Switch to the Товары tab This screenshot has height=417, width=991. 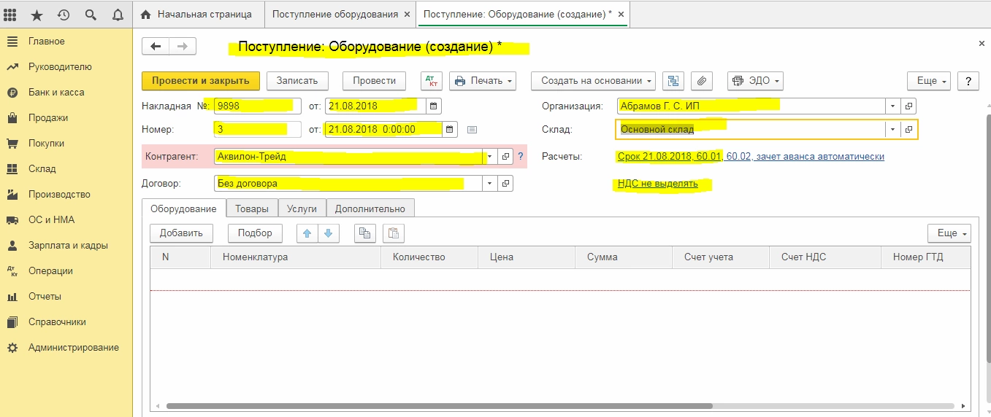click(252, 208)
